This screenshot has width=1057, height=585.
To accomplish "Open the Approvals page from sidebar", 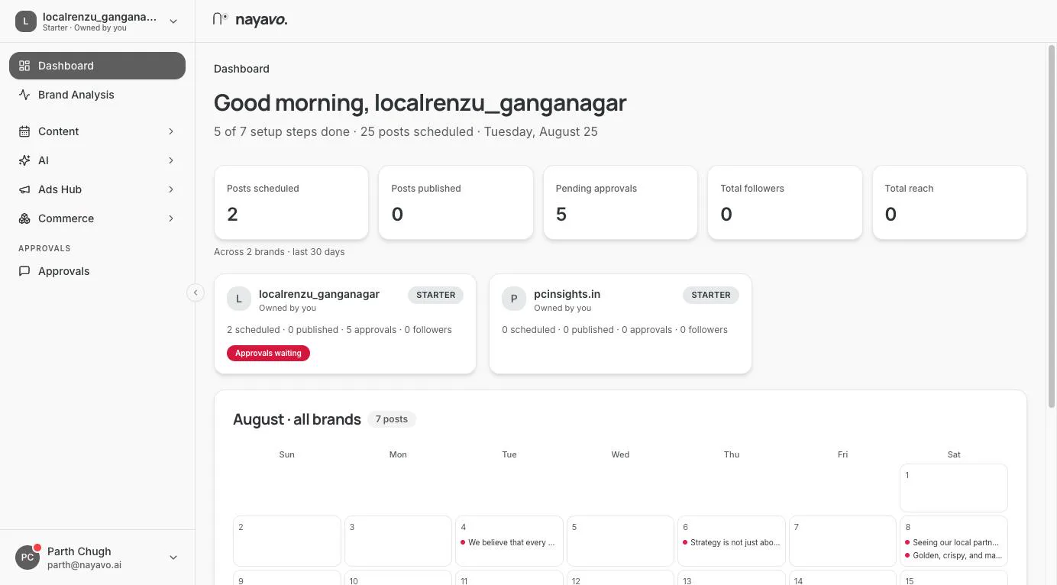I will (97, 271).
